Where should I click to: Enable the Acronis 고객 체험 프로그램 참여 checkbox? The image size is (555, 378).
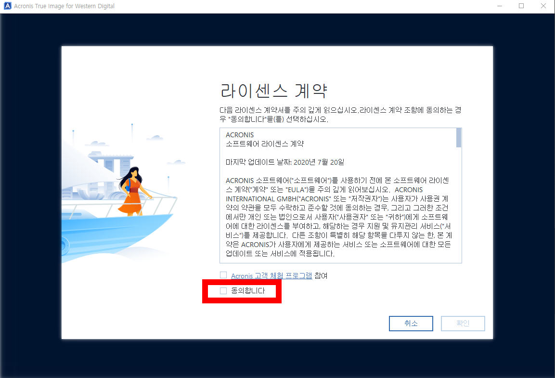coord(223,275)
